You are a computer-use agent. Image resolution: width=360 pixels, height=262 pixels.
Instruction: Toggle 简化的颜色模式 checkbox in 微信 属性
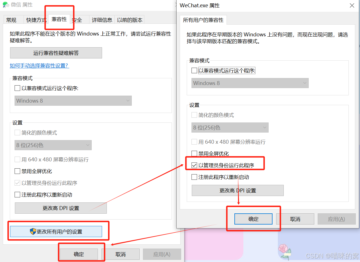tap(17, 133)
